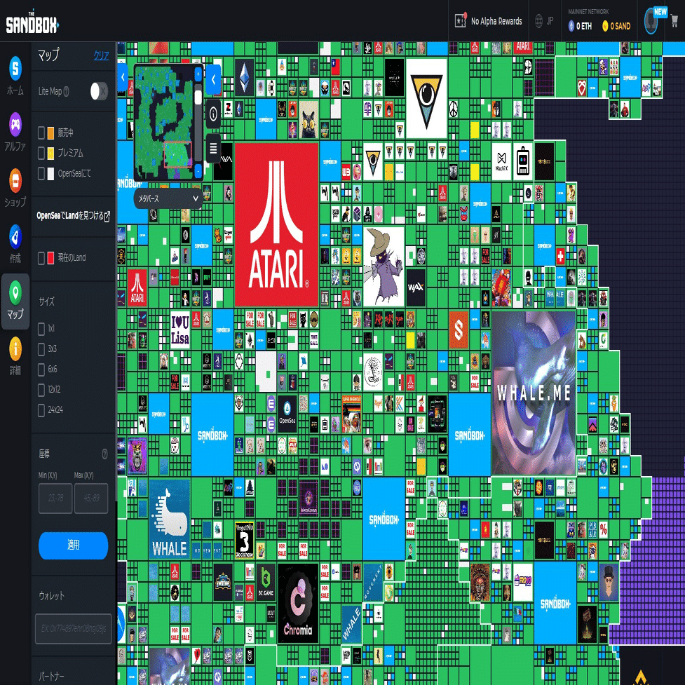
Task: Select the I♥U Lisa land tile
Action: click(x=179, y=330)
